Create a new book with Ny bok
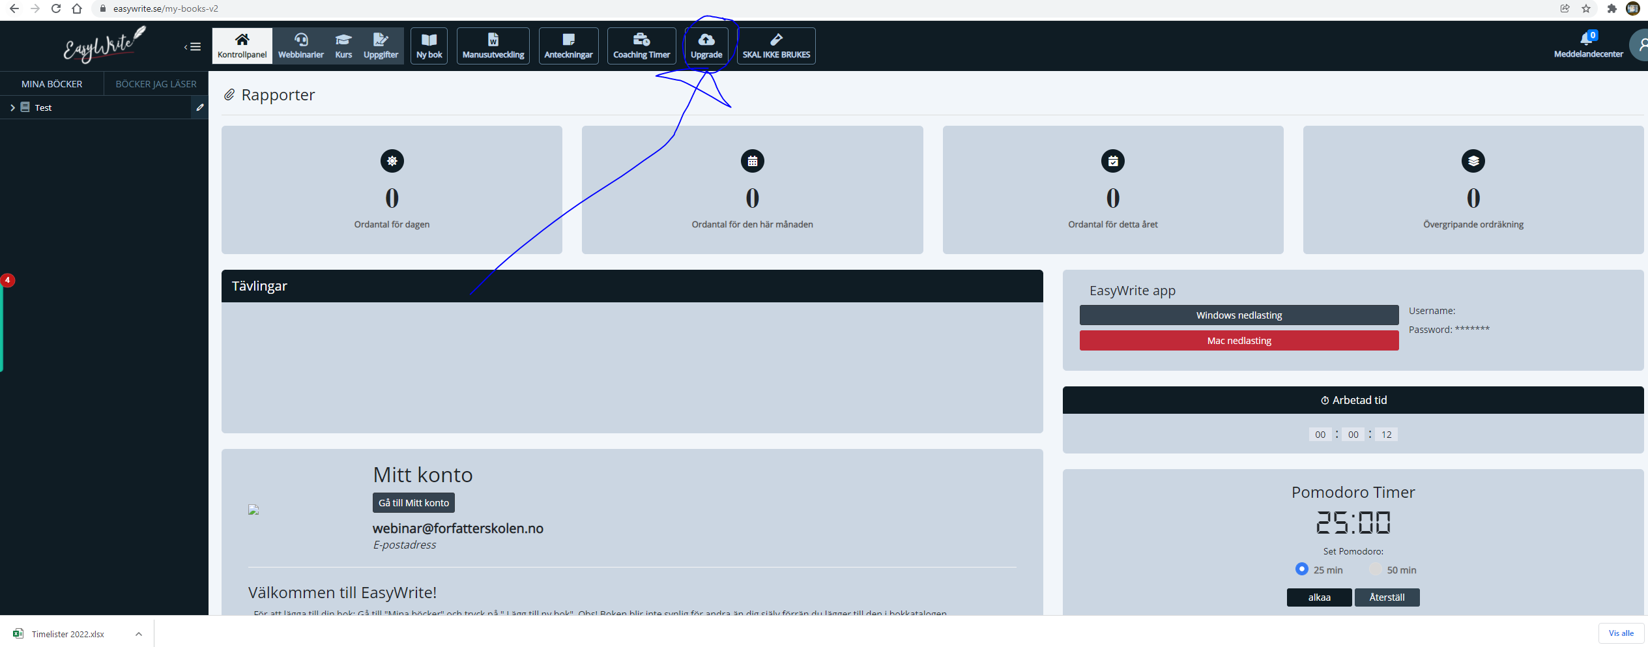Viewport: 1648px width, 647px height. point(429,46)
